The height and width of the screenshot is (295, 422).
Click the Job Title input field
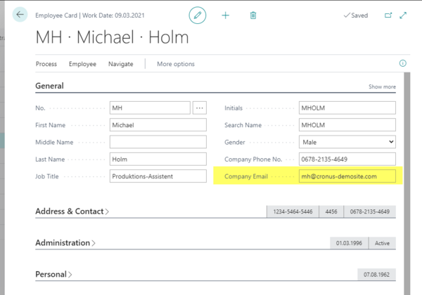(x=158, y=176)
